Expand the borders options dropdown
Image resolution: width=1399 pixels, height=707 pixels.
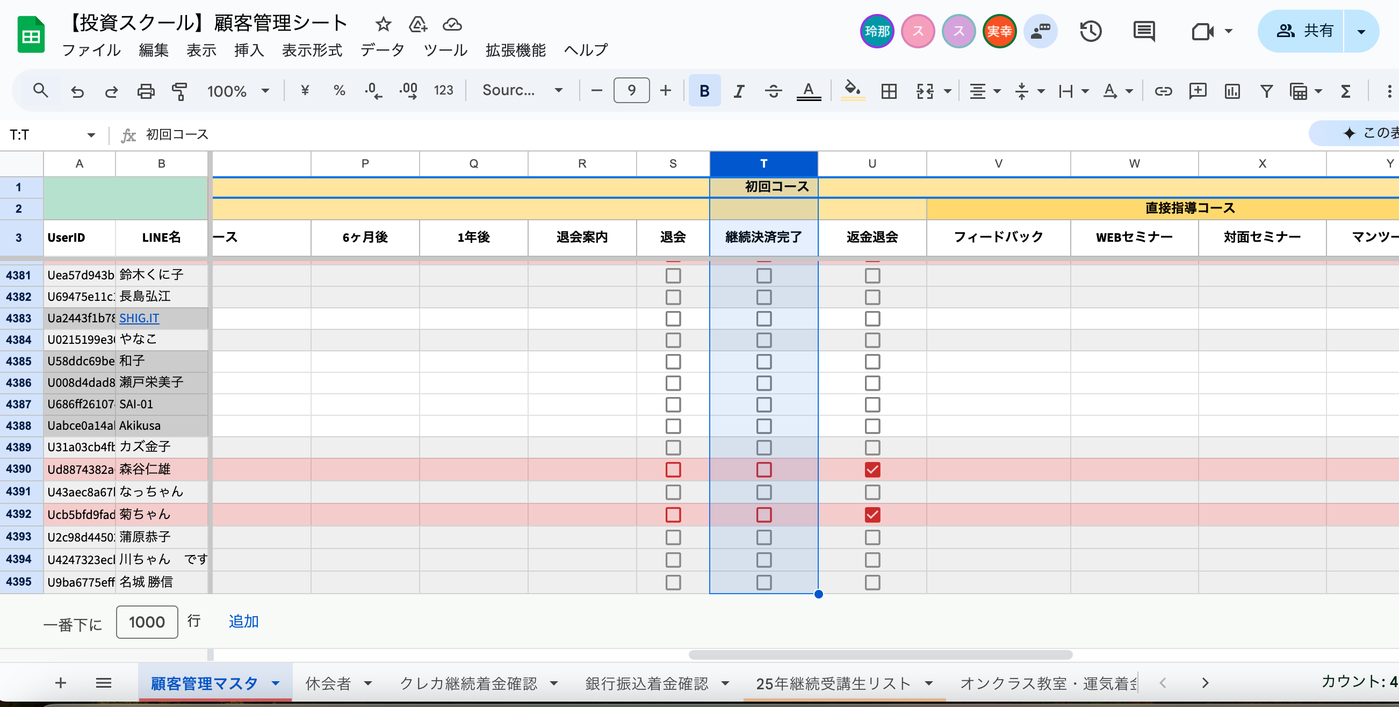(x=889, y=91)
